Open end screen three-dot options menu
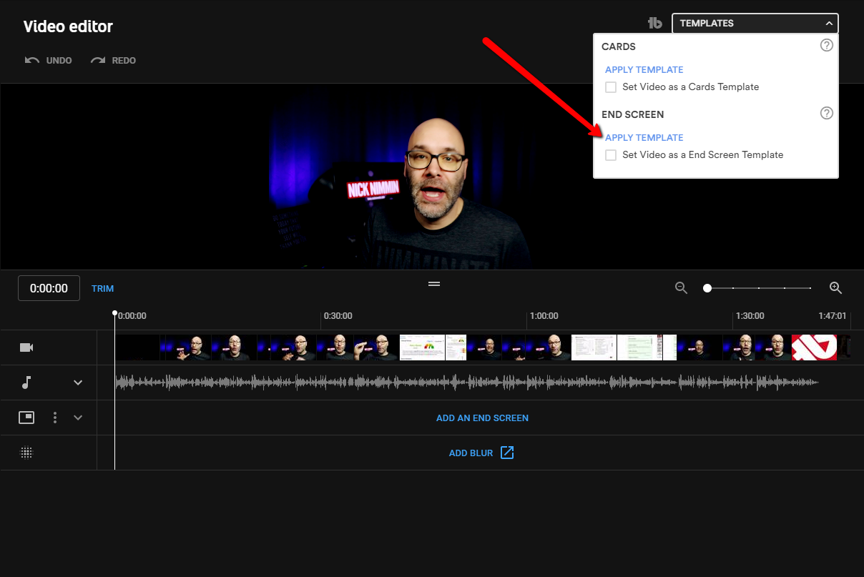Image resolution: width=864 pixels, height=577 pixels. tap(55, 418)
